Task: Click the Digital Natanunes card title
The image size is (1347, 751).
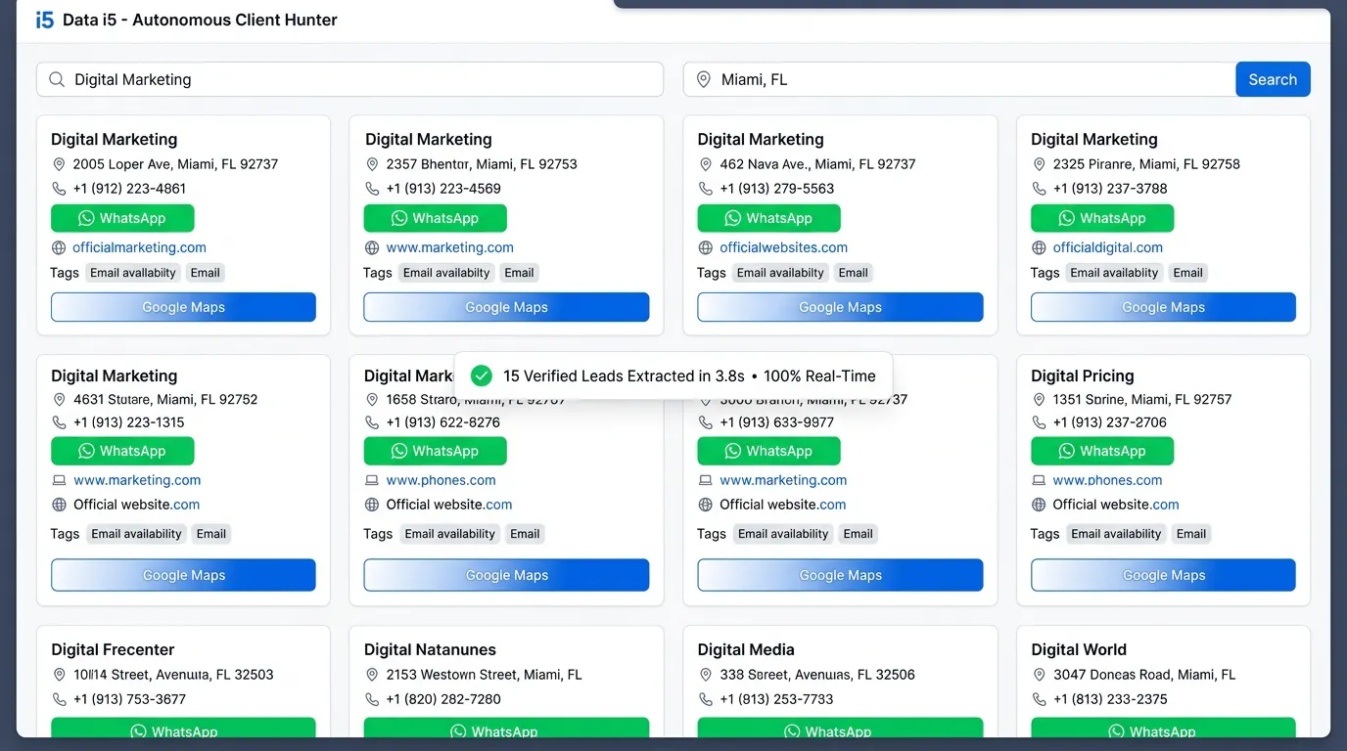Action: click(x=430, y=649)
